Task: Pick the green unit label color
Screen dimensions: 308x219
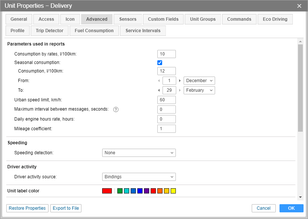Action: pos(120,191)
